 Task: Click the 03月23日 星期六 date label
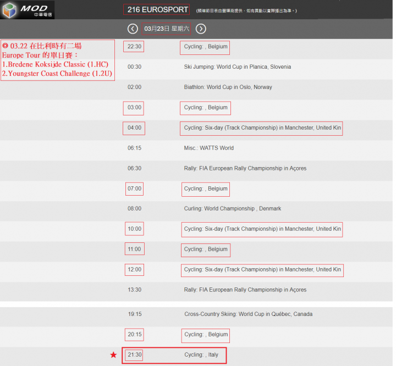pyautogui.click(x=167, y=29)
